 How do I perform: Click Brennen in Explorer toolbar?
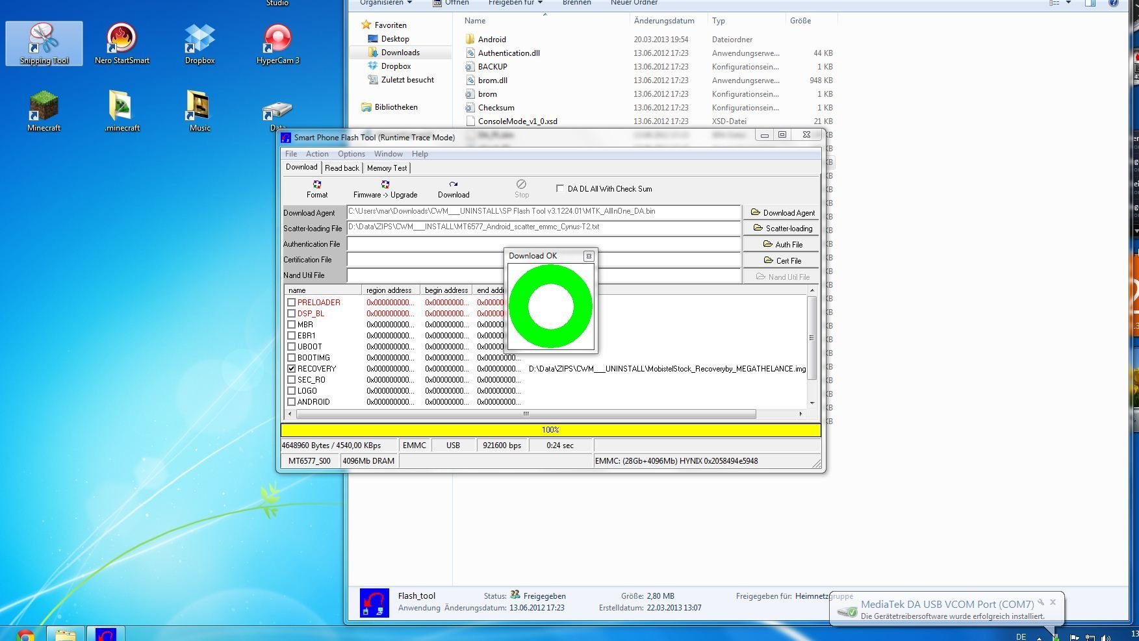click(x=577, y=3)
